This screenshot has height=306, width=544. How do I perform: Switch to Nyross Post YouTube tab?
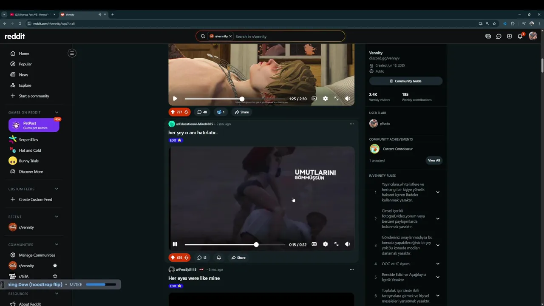click(x=33, y=14)
